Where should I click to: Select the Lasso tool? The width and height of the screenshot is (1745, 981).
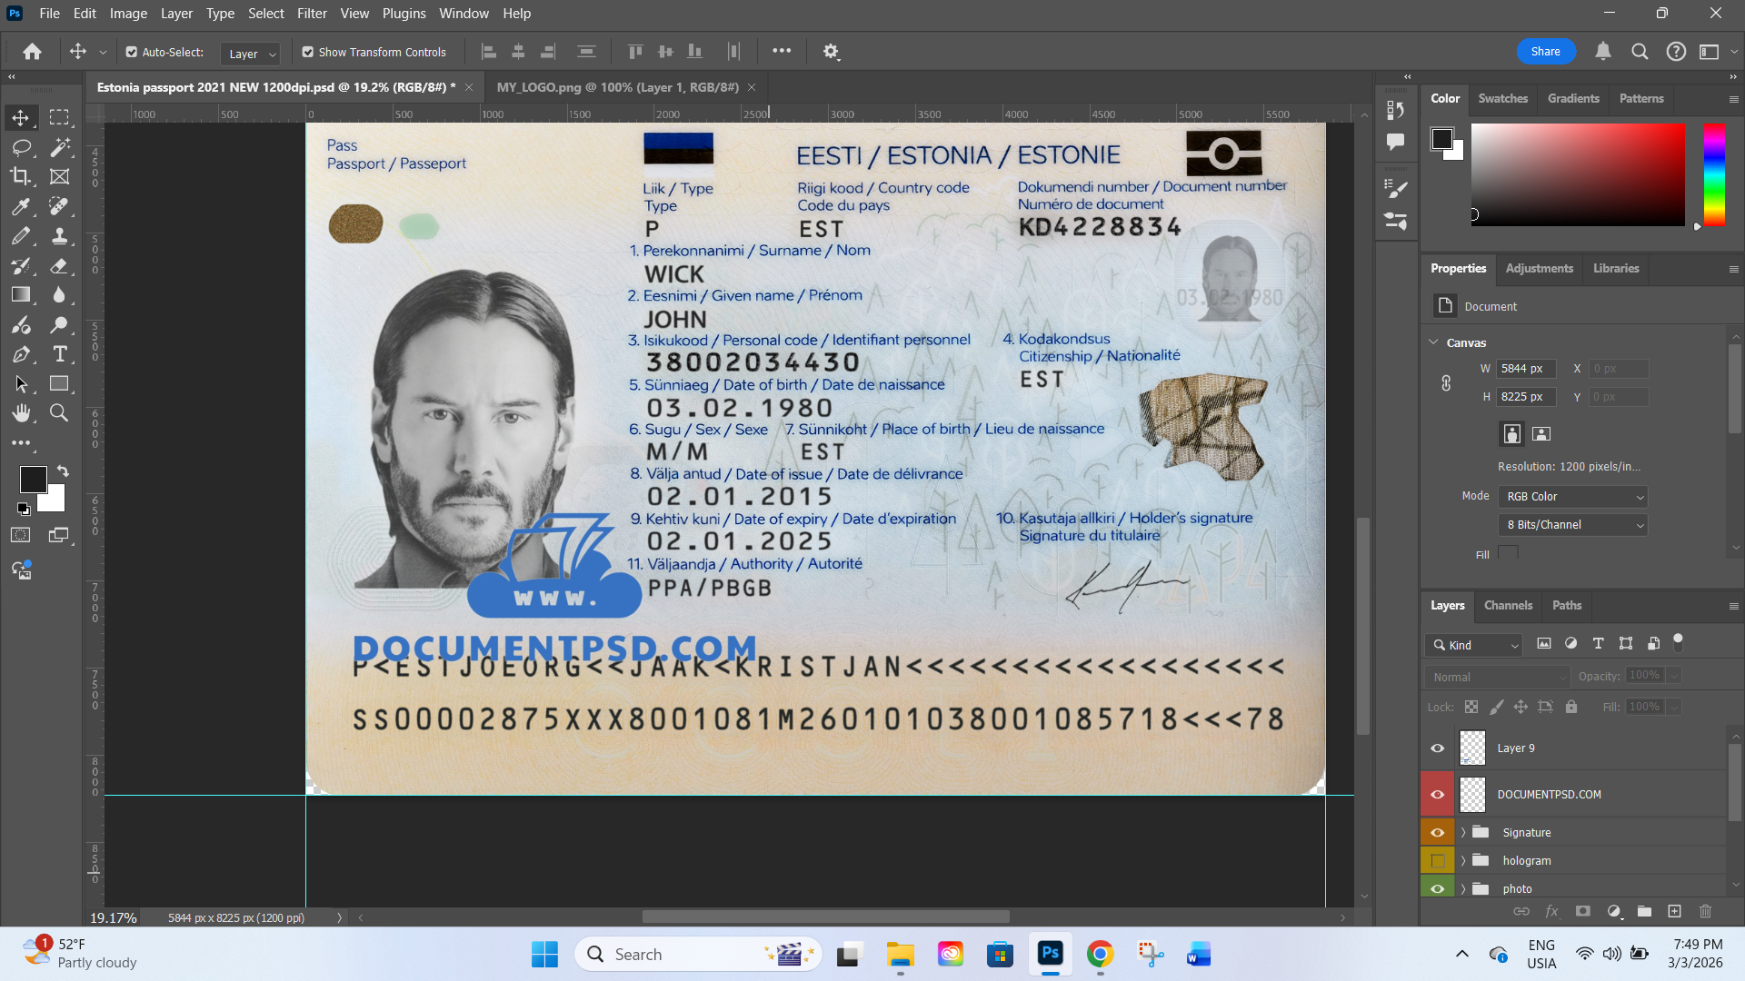[21, 147]
